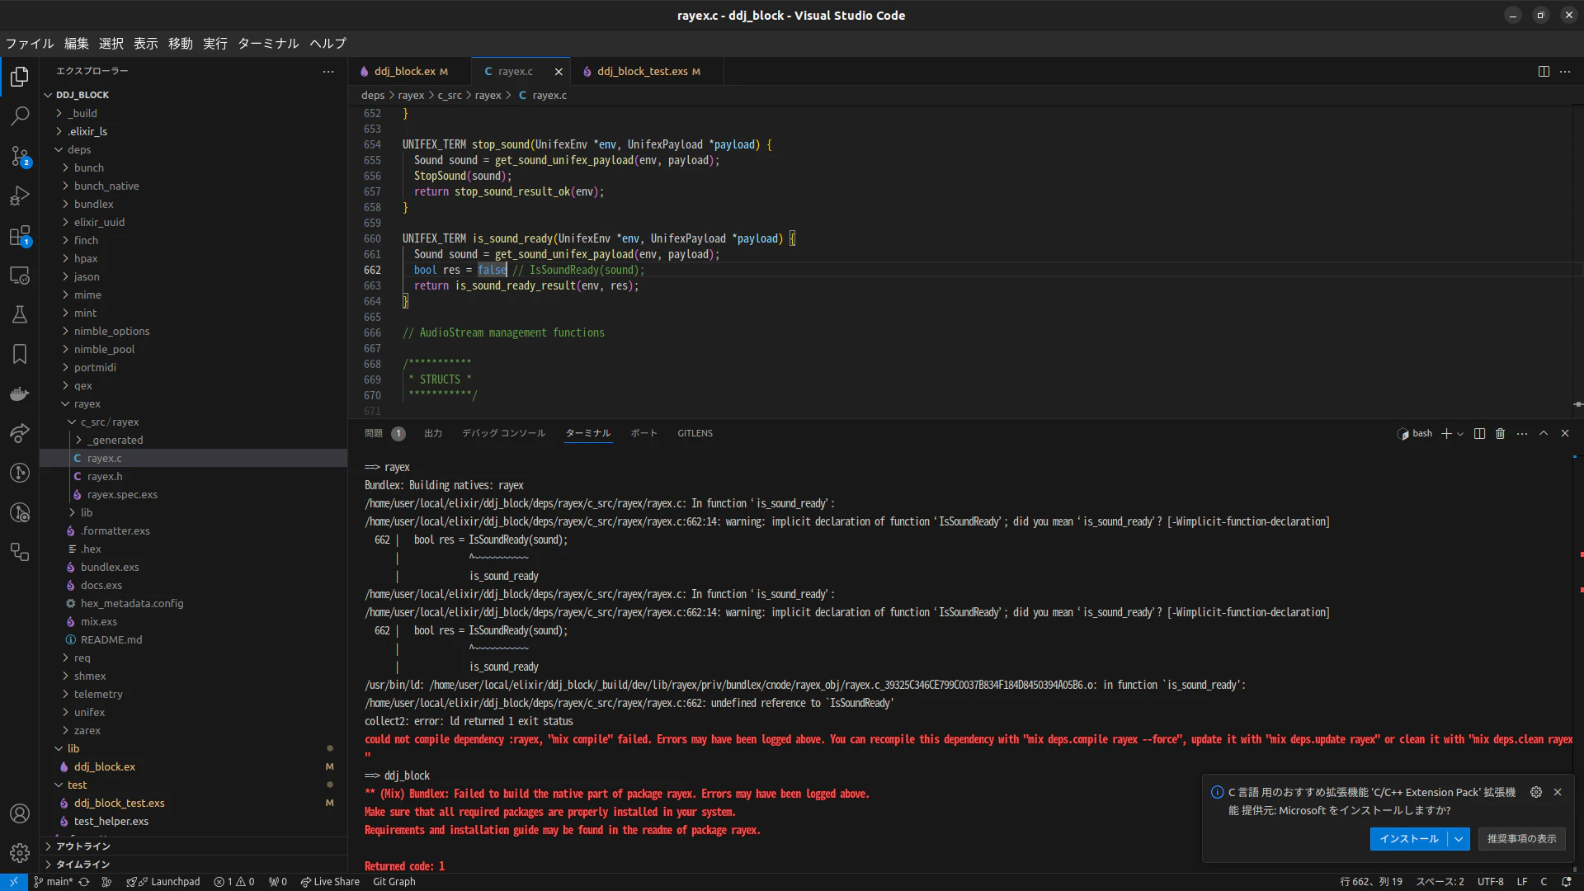The width and height of the screenshot is (1584, 891).
Task: Click main* branch in status bar
Action: tap(53, 882)
